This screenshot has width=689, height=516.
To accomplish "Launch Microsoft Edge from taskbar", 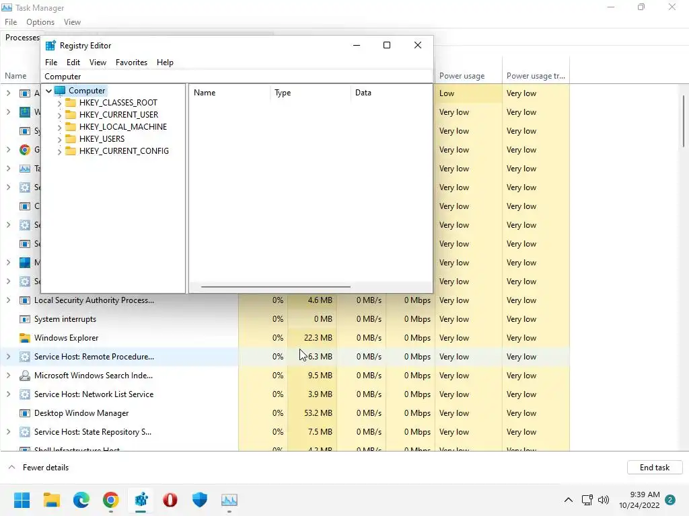I will click(x=81, y=500).
